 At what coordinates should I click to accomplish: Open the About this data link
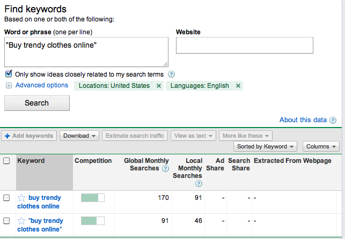tap(303, 120)
